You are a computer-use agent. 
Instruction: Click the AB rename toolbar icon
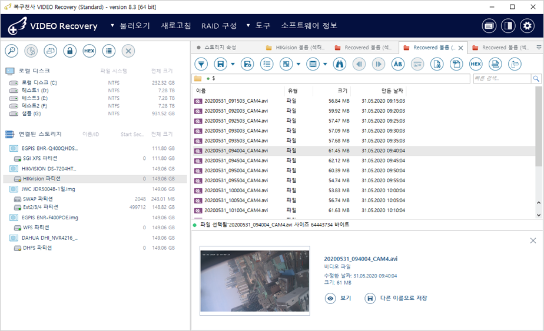click(x=398, y=64)
